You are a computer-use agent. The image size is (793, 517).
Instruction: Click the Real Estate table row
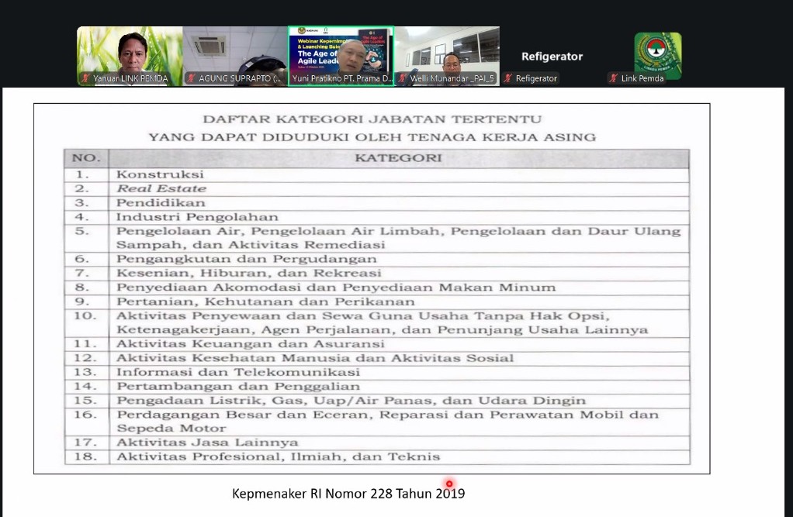161,188
